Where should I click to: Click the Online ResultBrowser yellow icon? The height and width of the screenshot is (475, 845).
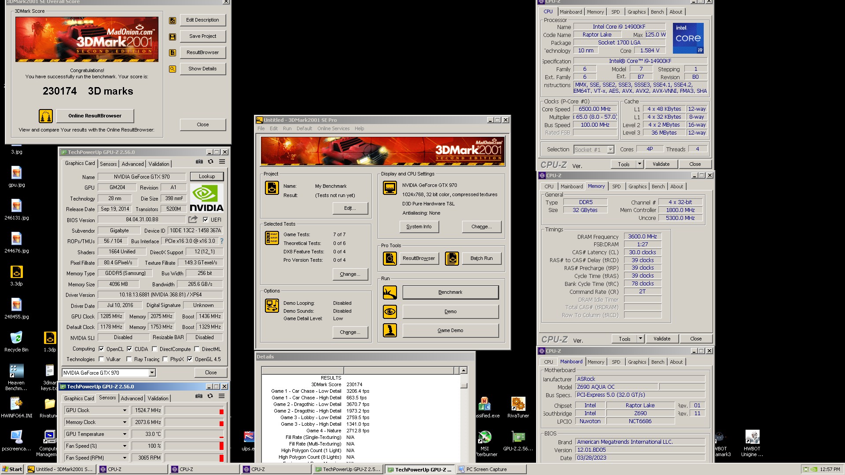[x=46, y=116]
